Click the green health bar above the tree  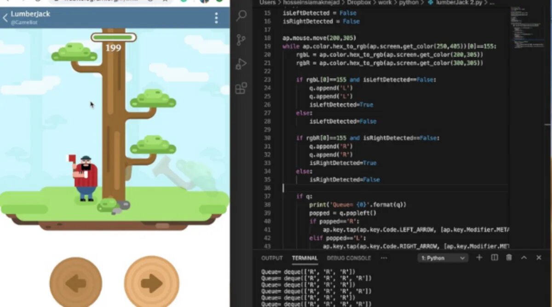coord(114,37)
